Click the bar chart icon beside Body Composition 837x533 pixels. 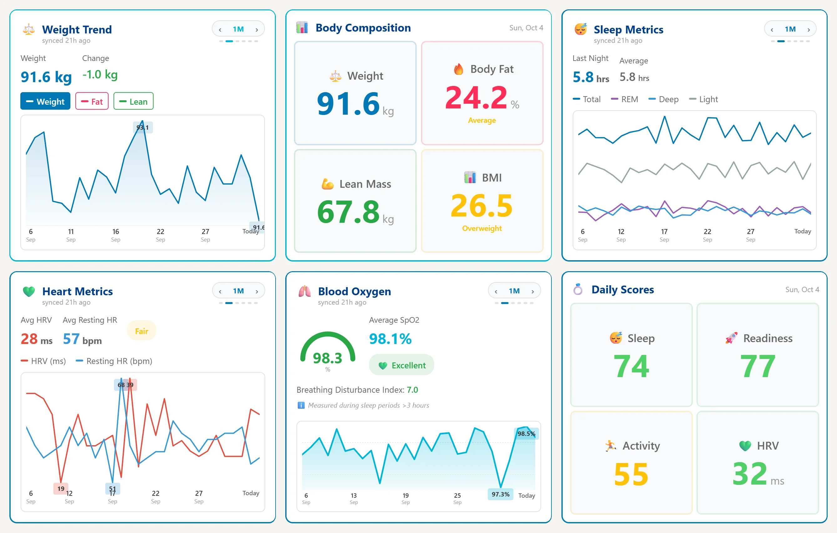pos(302,27)
